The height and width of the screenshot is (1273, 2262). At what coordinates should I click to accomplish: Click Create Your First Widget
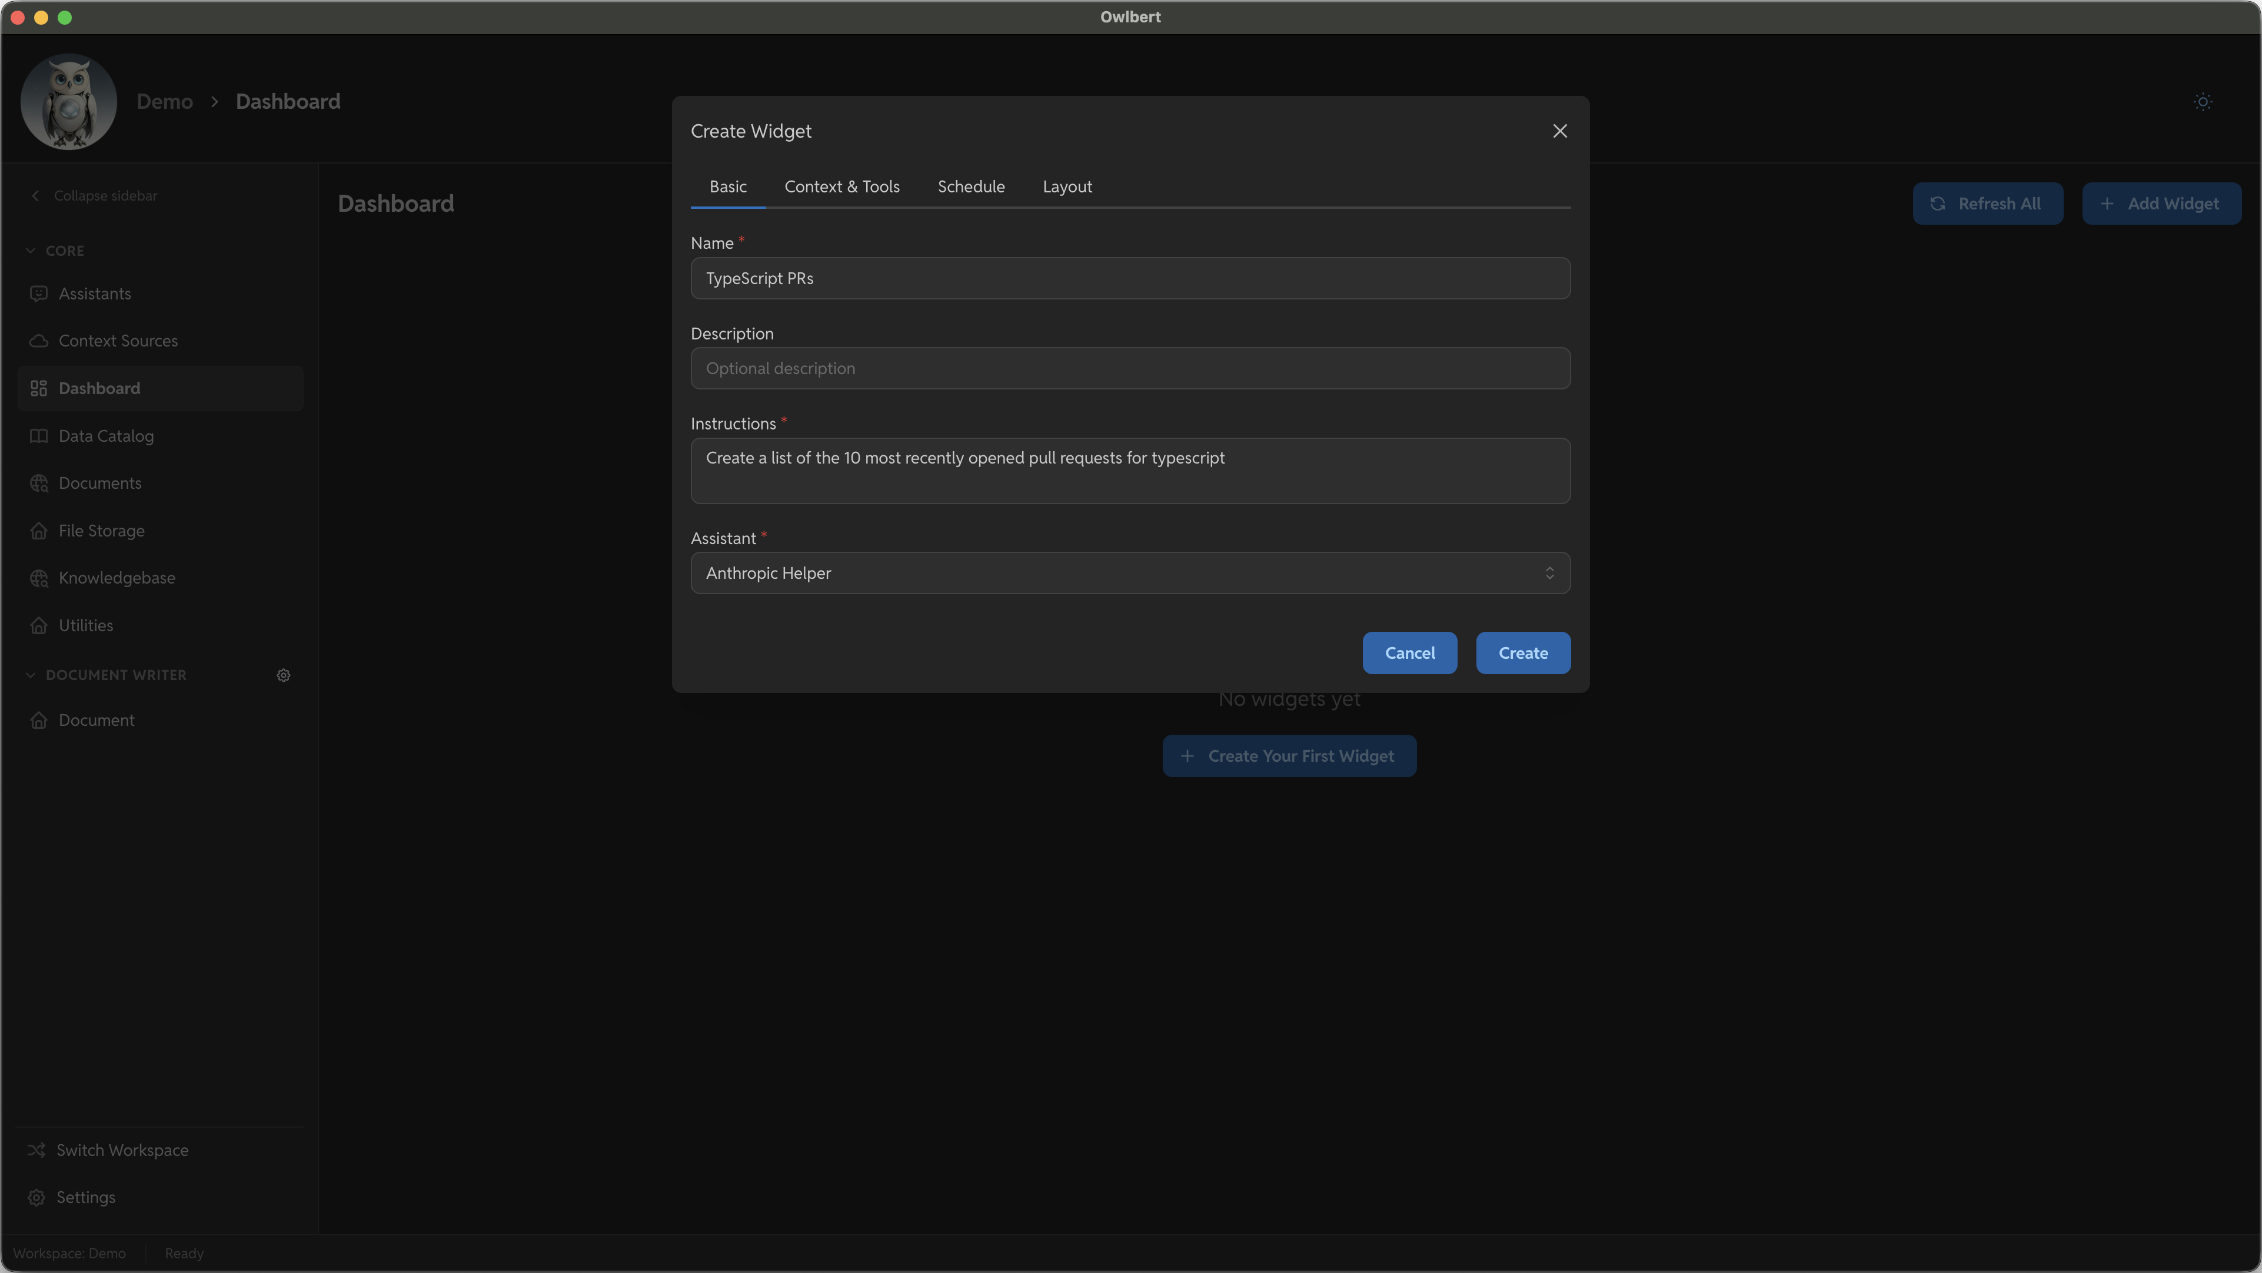[x=1288, y=755]
